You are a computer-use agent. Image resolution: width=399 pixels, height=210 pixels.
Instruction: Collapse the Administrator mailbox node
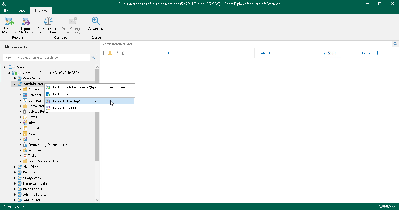tap(15, 84)
